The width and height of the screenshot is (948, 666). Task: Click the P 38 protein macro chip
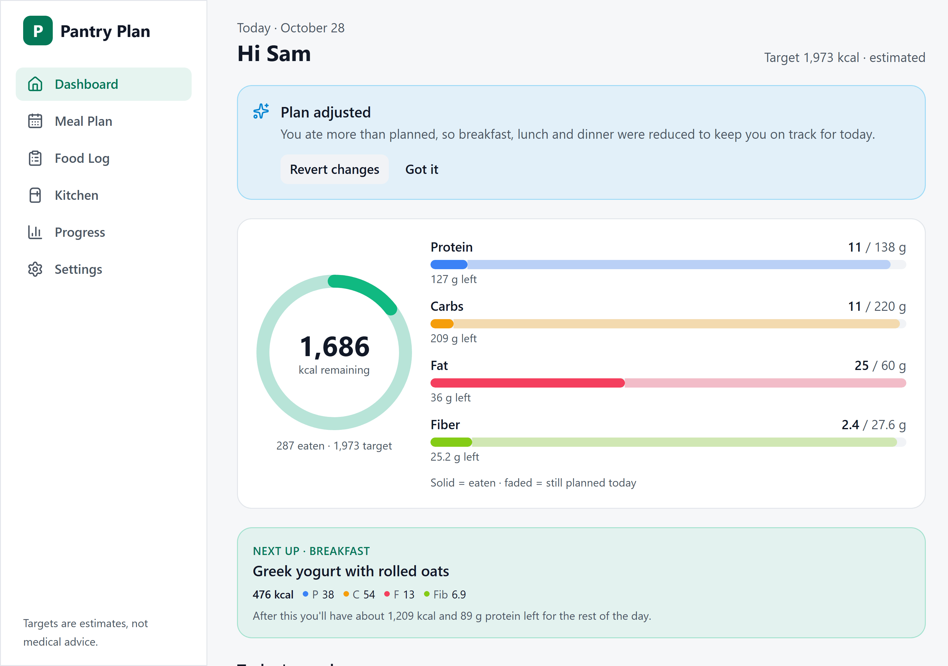[x=318, y=594]
